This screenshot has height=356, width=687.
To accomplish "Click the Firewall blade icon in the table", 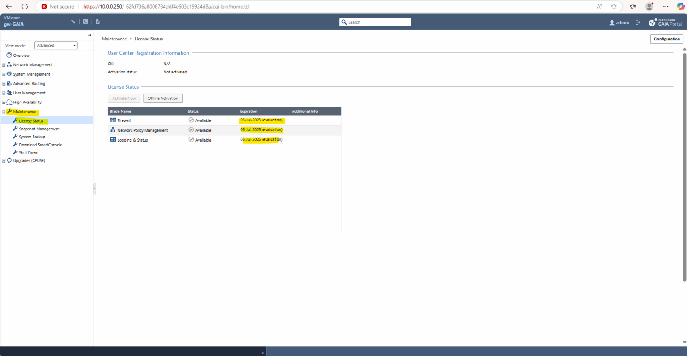I will click(113, 120).
